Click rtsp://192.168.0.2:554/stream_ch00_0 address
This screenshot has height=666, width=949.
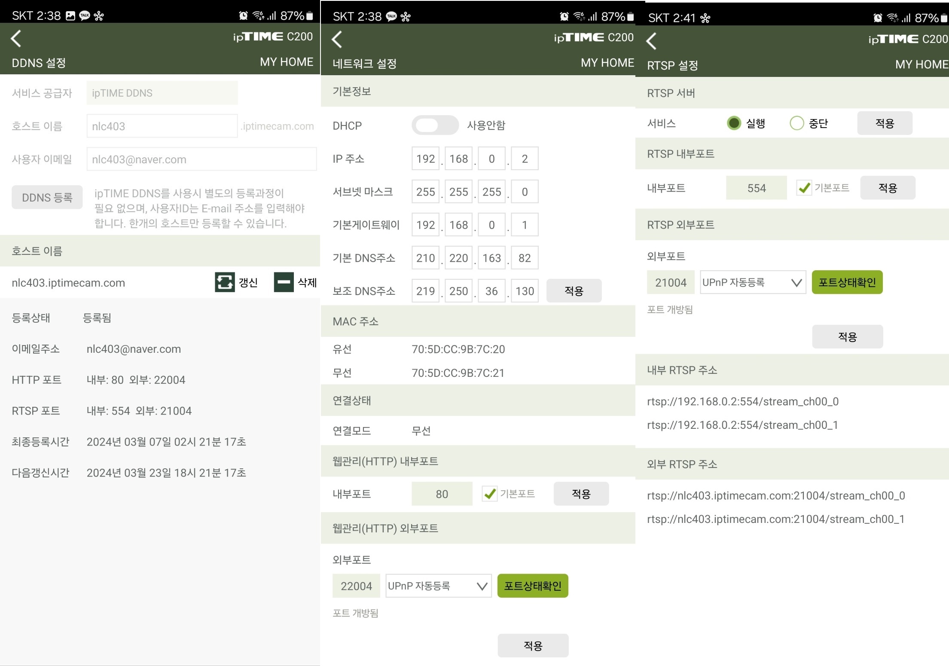743,401
